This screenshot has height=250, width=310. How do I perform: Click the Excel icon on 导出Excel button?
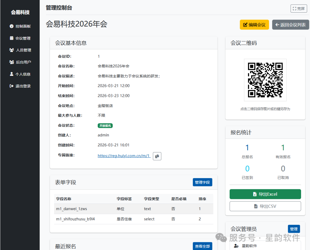tap(255, 194)
